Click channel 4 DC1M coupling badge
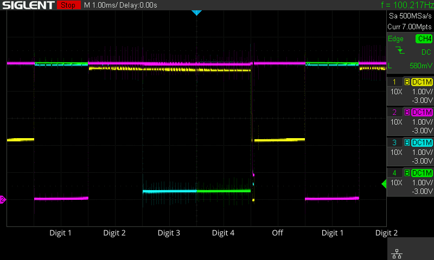Screen dimensions: 434x260 [x=422, y=173]
